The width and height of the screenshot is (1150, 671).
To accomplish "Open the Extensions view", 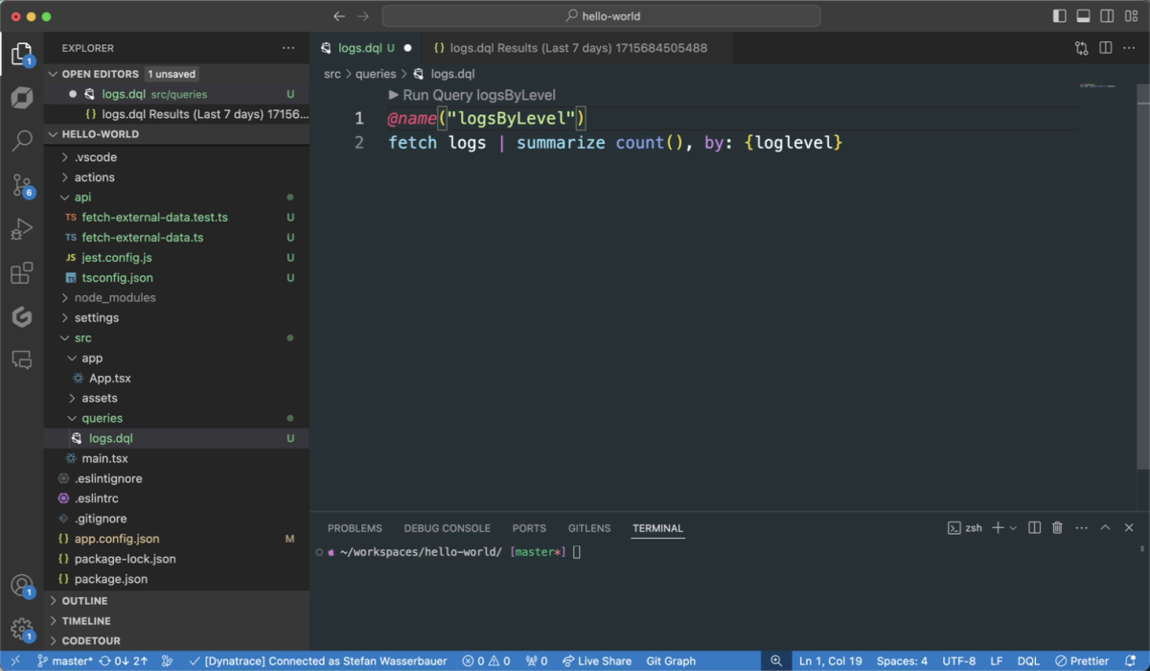I will [22, 274].
